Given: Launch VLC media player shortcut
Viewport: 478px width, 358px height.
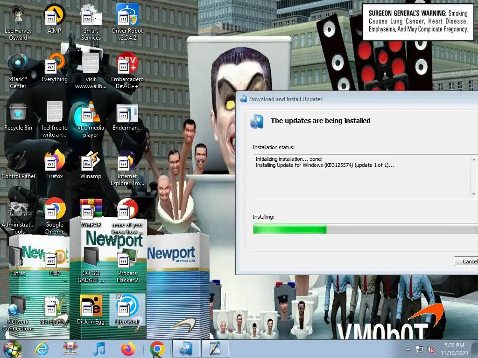Looking at the screenshot, I should click(x=91, y=119).
